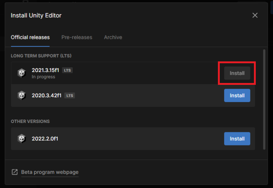Viewport: 273px width, 188px height.
Task: Install Unity 2020.3.42f1
Action: click(237, 95)
